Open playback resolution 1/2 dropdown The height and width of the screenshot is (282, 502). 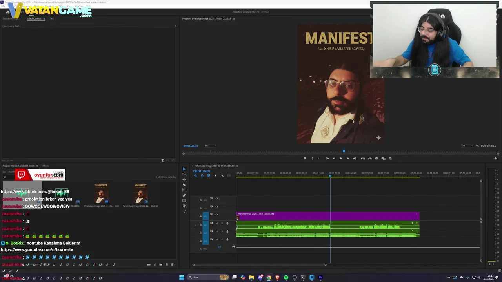pyautogui.click(x=467, y=146)
